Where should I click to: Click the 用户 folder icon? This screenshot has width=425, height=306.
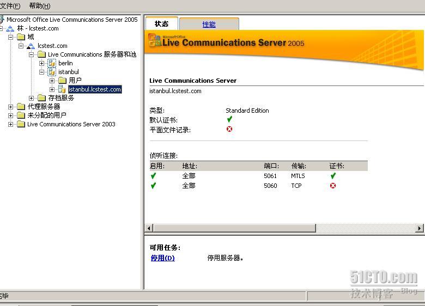[x=62, y=81]
